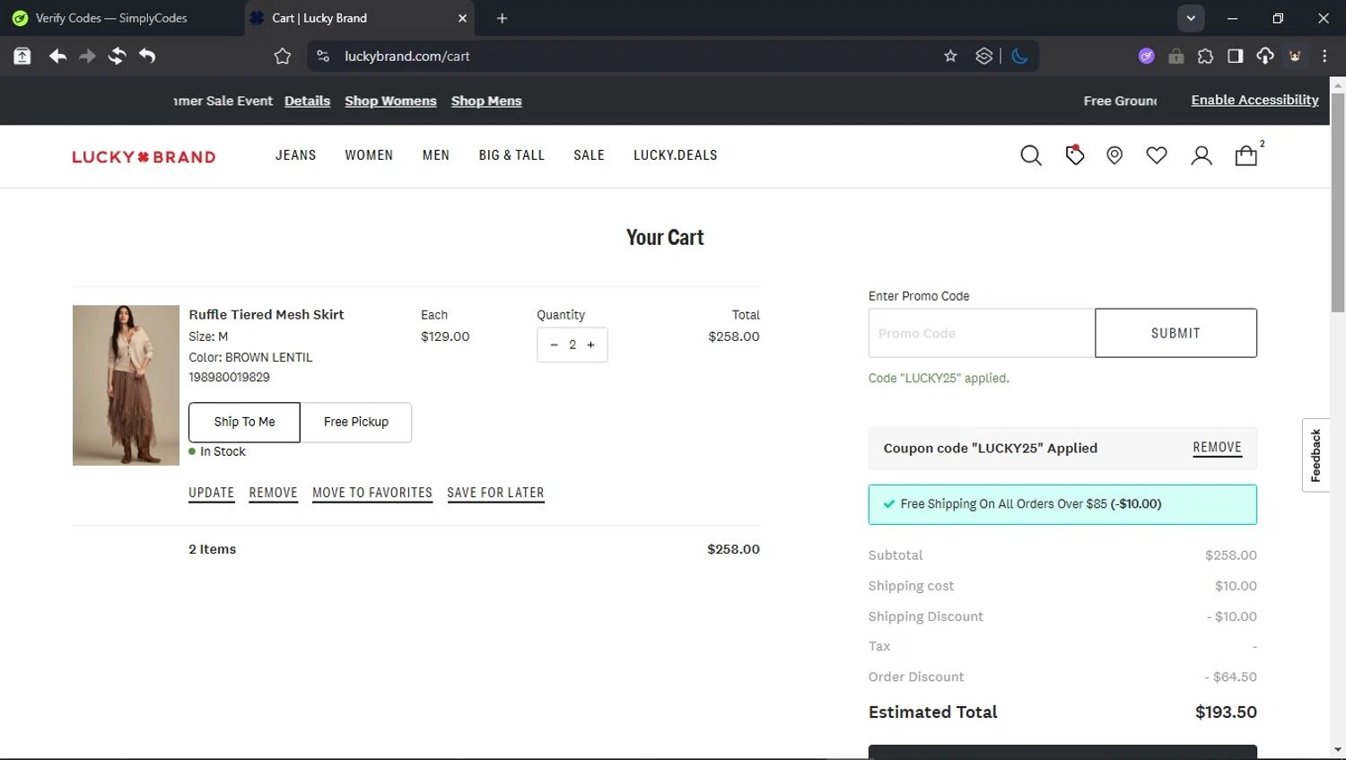Choose the Free Pickup option
1346x760 pixels.
pyautogui.click(x=356, y=422)
